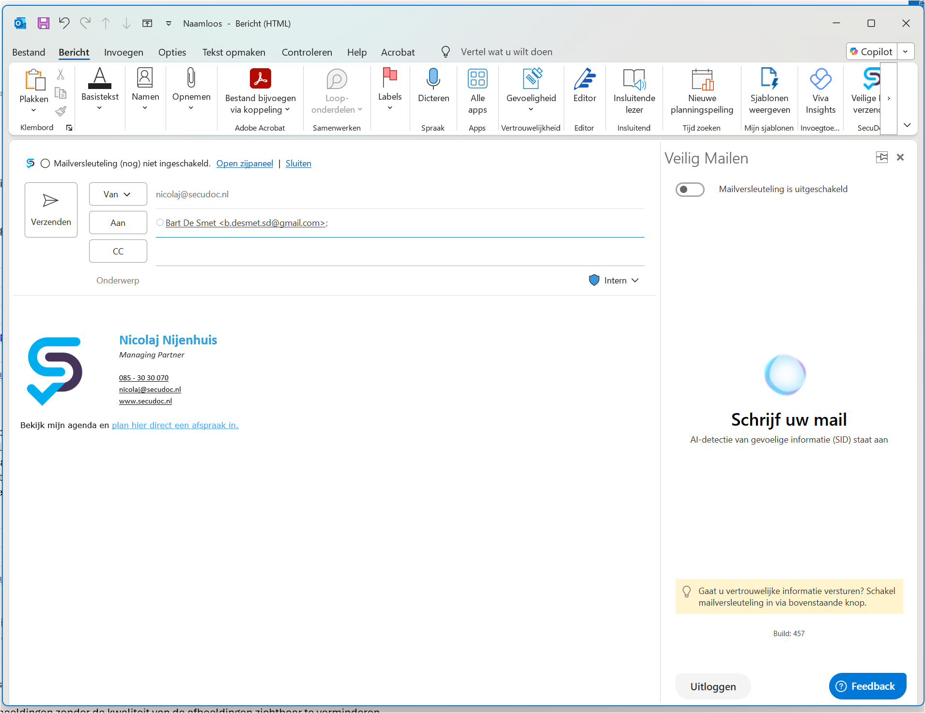The image size is (925, 713).
Task: Switch to the Invoegen tab
Action: coord(123,52)
